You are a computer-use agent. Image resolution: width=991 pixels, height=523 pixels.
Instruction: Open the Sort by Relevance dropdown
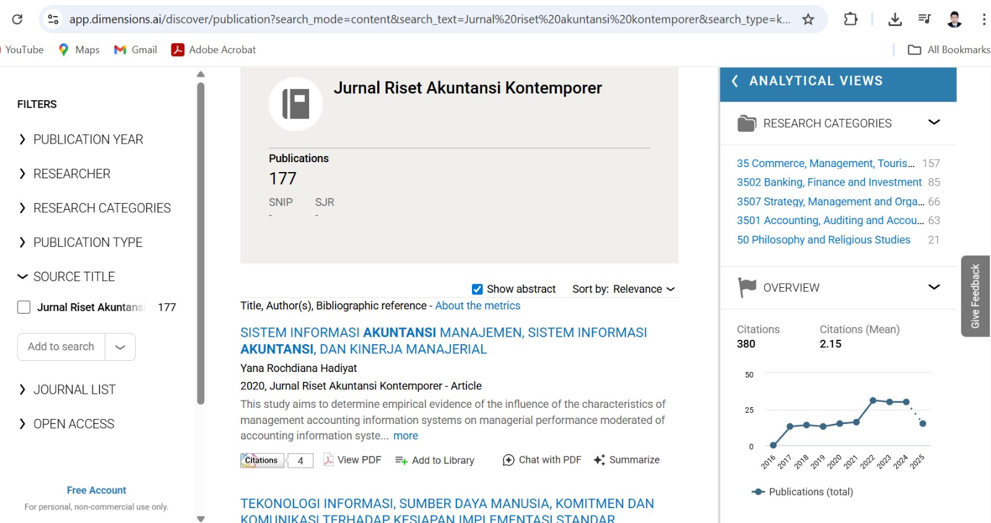623,289
